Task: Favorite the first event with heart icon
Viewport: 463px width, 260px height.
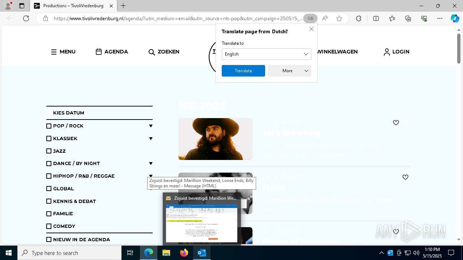Action: (396, 123)
